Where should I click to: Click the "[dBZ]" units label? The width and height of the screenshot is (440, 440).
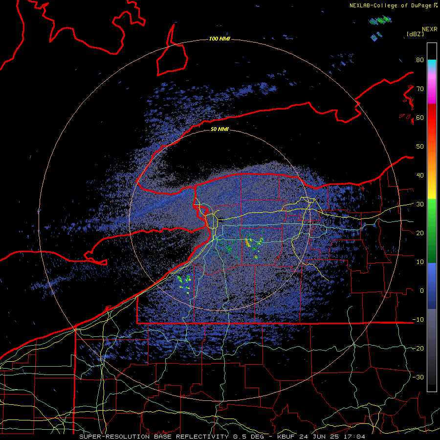point(415,34)
